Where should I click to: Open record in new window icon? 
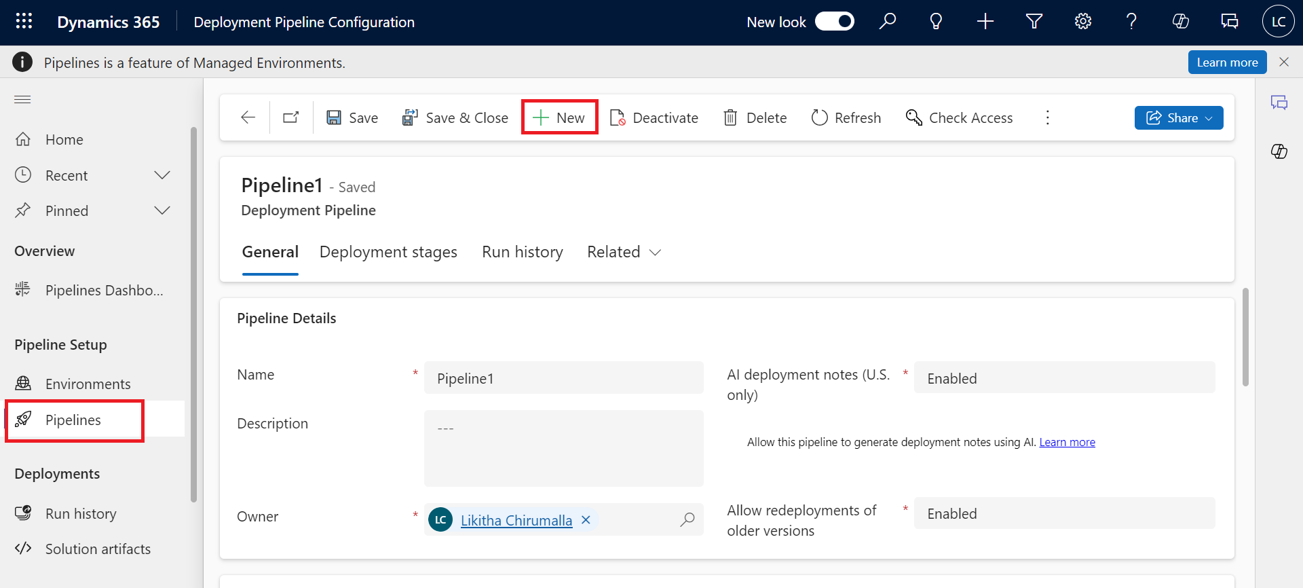(291, 118)
